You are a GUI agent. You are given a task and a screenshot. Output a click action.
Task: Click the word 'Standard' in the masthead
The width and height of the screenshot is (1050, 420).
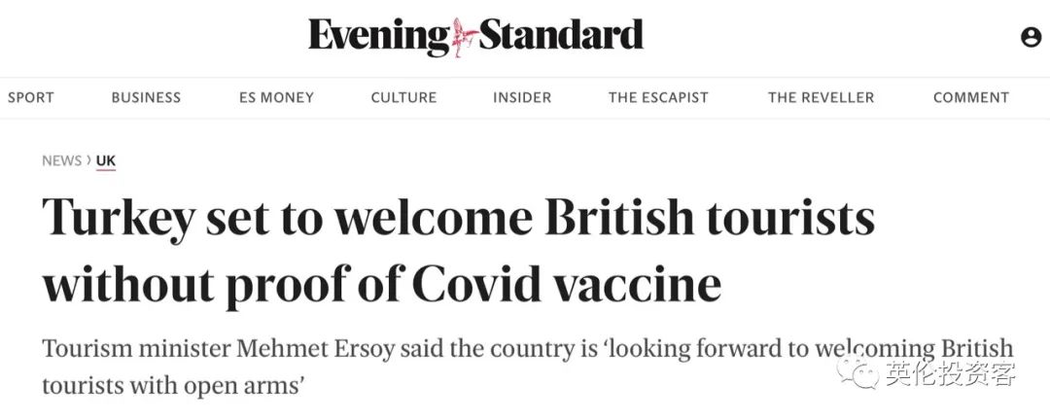click(x=561, y=36)
